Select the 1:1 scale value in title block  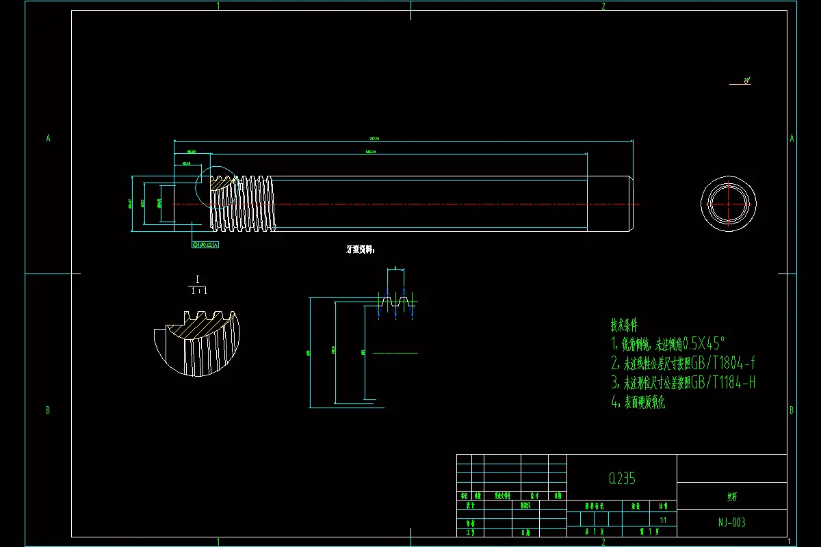point(662,520)
